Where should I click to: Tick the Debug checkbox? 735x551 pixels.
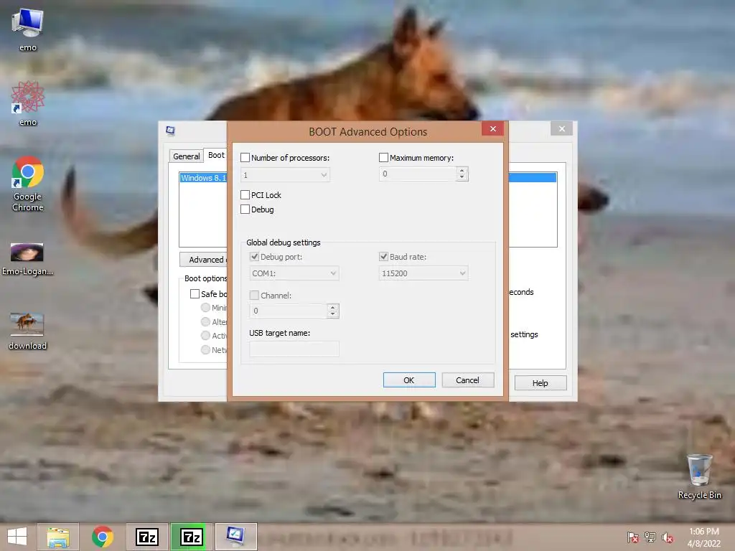point(245,209)
